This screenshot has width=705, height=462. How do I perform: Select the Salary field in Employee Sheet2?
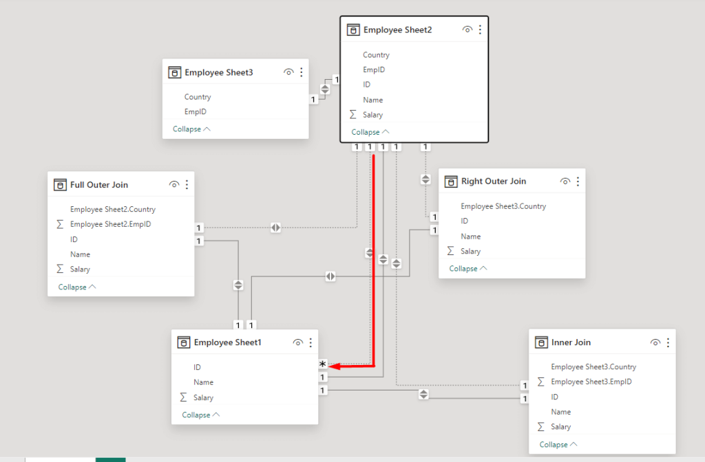[x=373, y=115]
